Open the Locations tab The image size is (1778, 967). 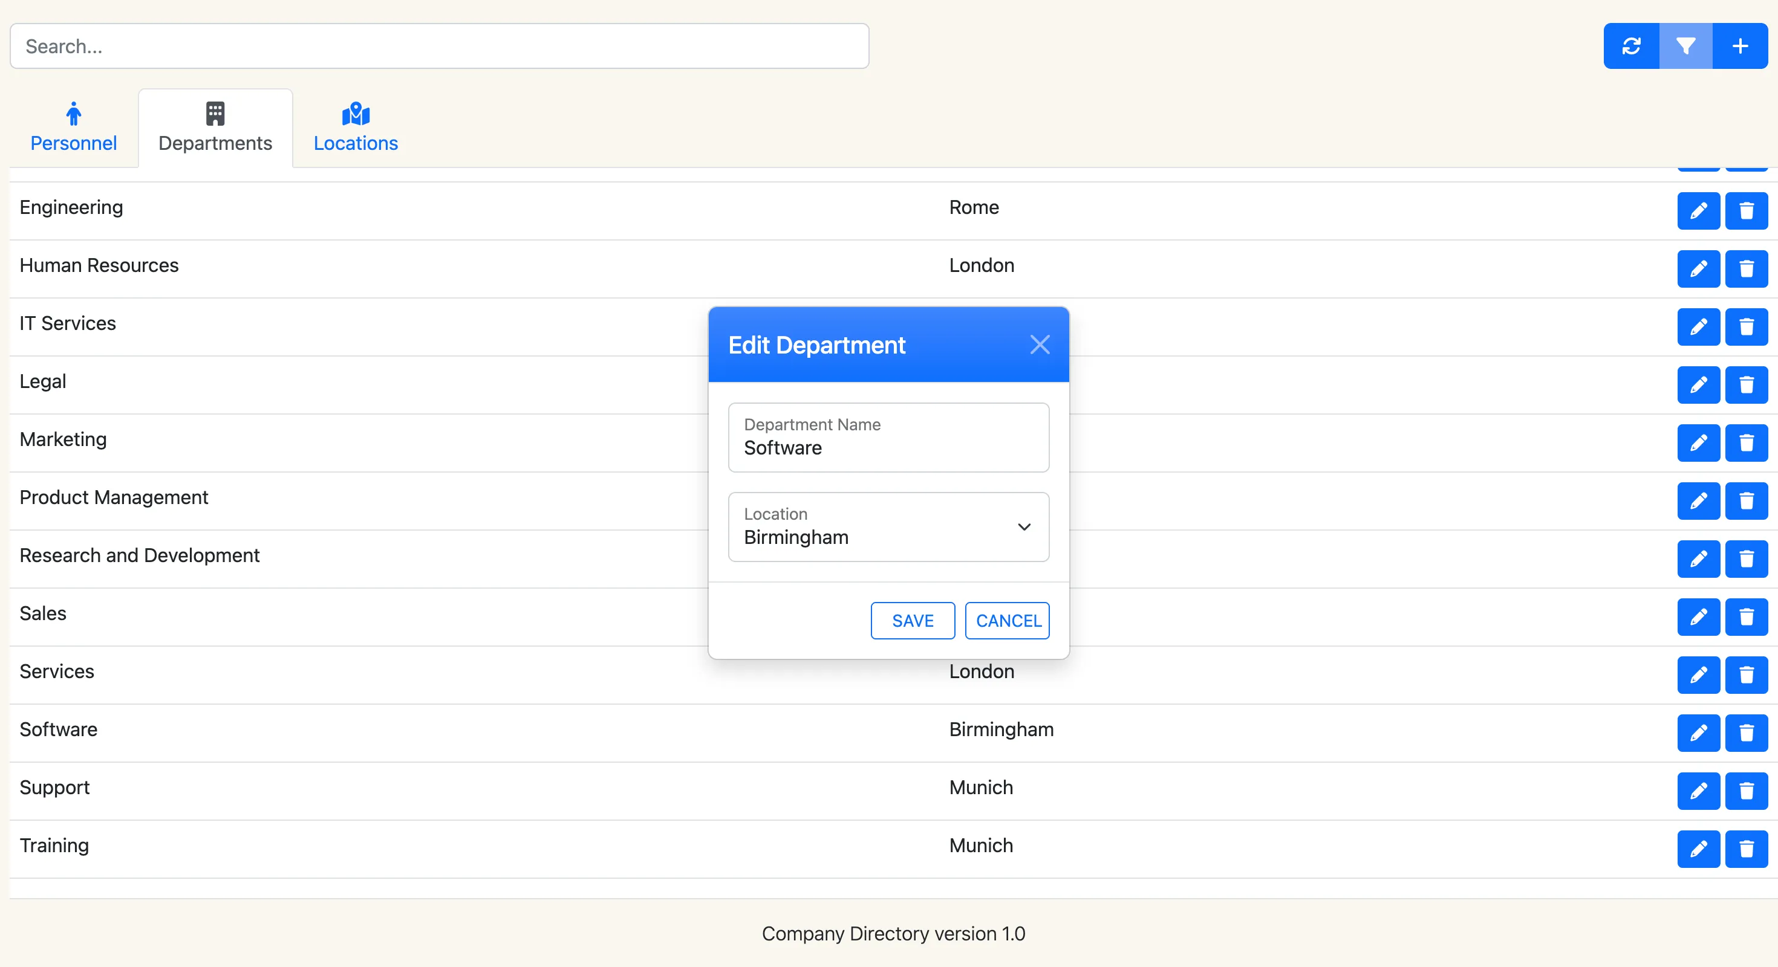(356, 128)
